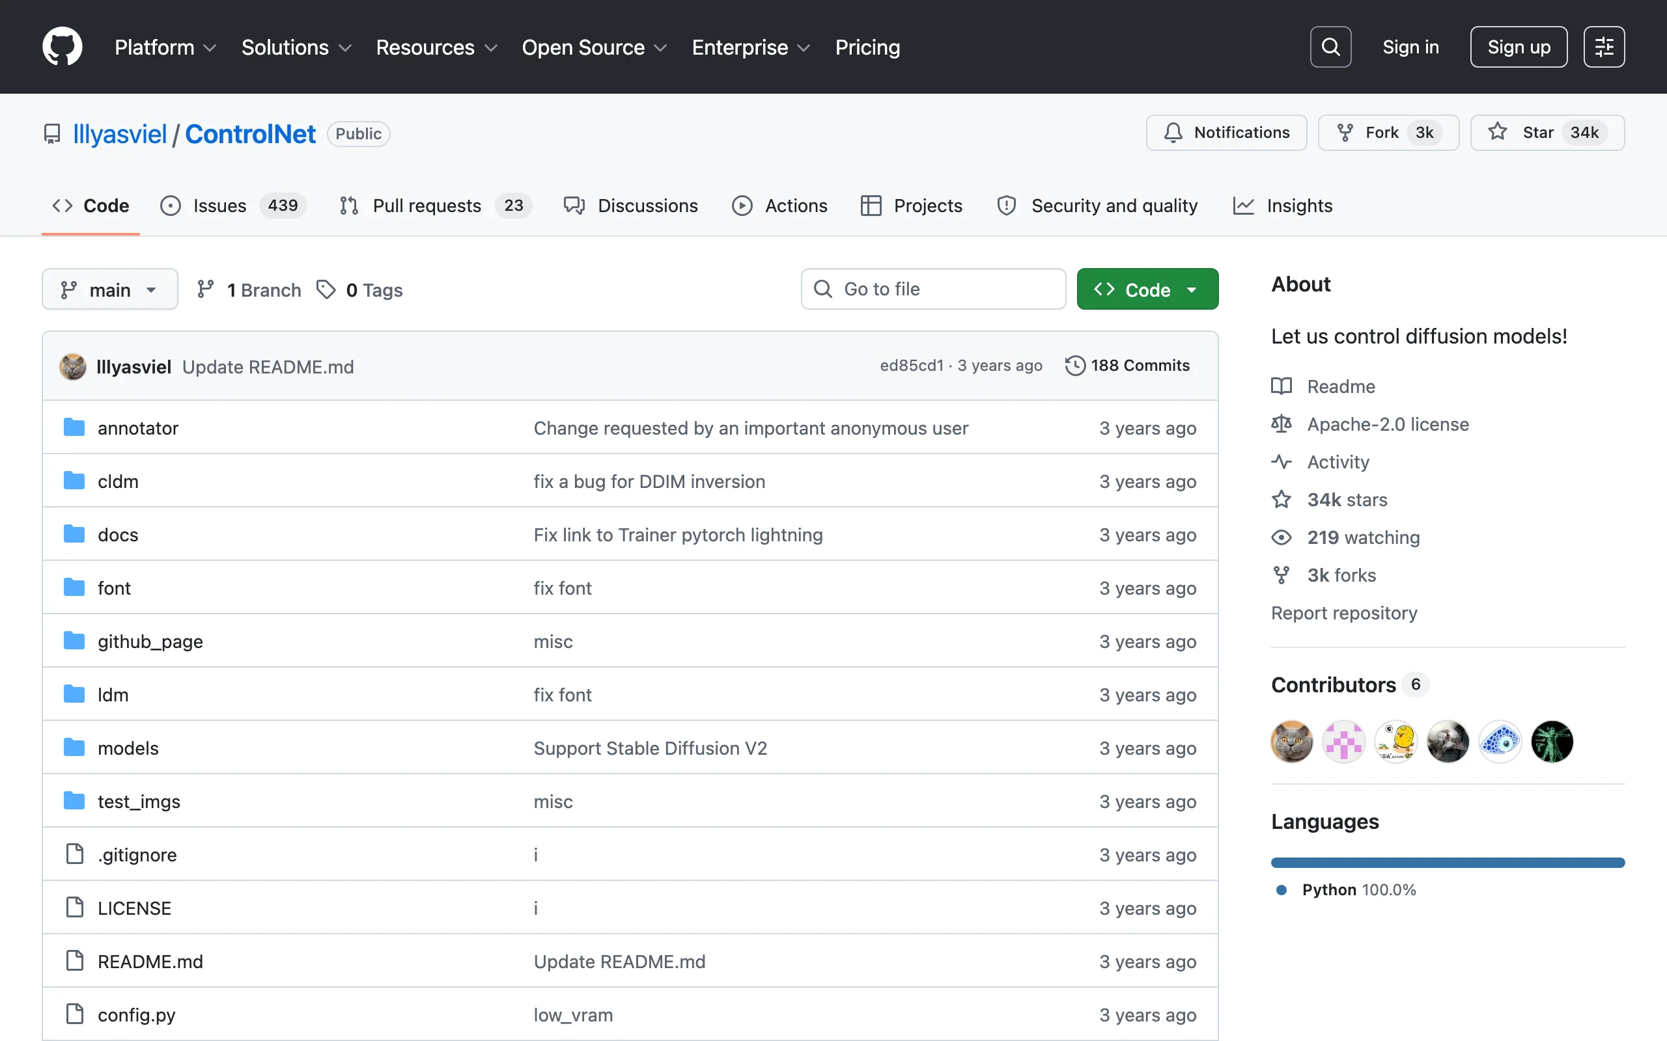This screenshot has width=1667, height=1041.
Task: Click the stars icon in About
Action: 1282,499
